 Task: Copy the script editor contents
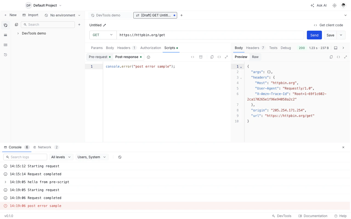212,57
